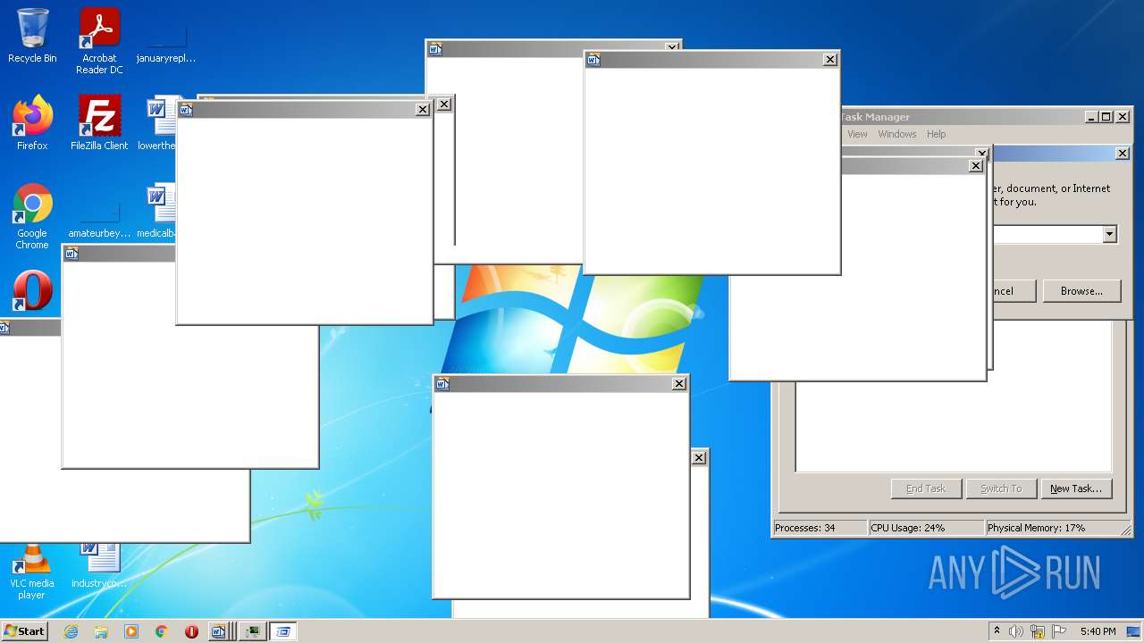
Task: Open Chrome from the taskbar
Action: (x=161, y=631)
